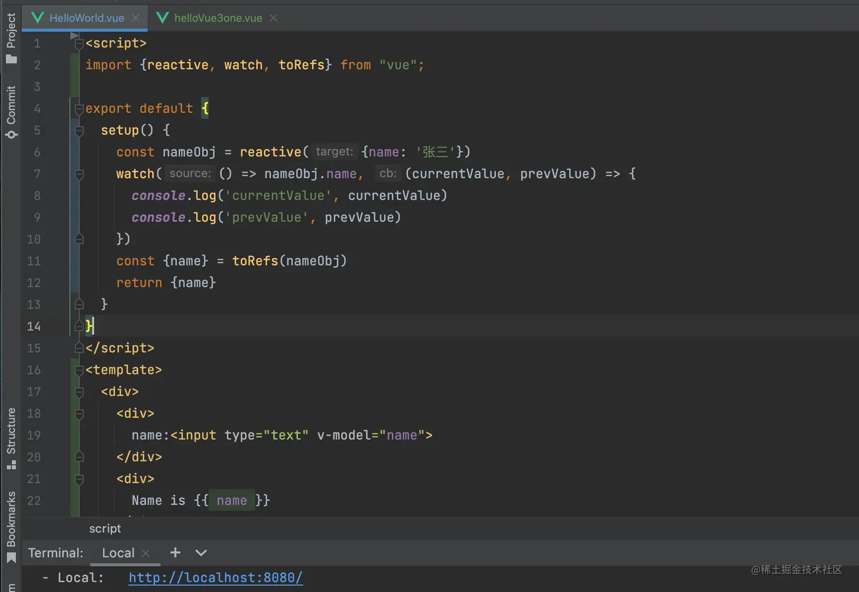Fold the outer div at line 17
Viewport: 859px width, 592px height.
[80, 392]
